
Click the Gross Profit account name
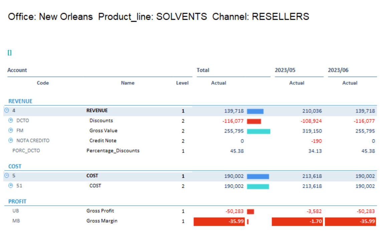click(x=100, y=211)
